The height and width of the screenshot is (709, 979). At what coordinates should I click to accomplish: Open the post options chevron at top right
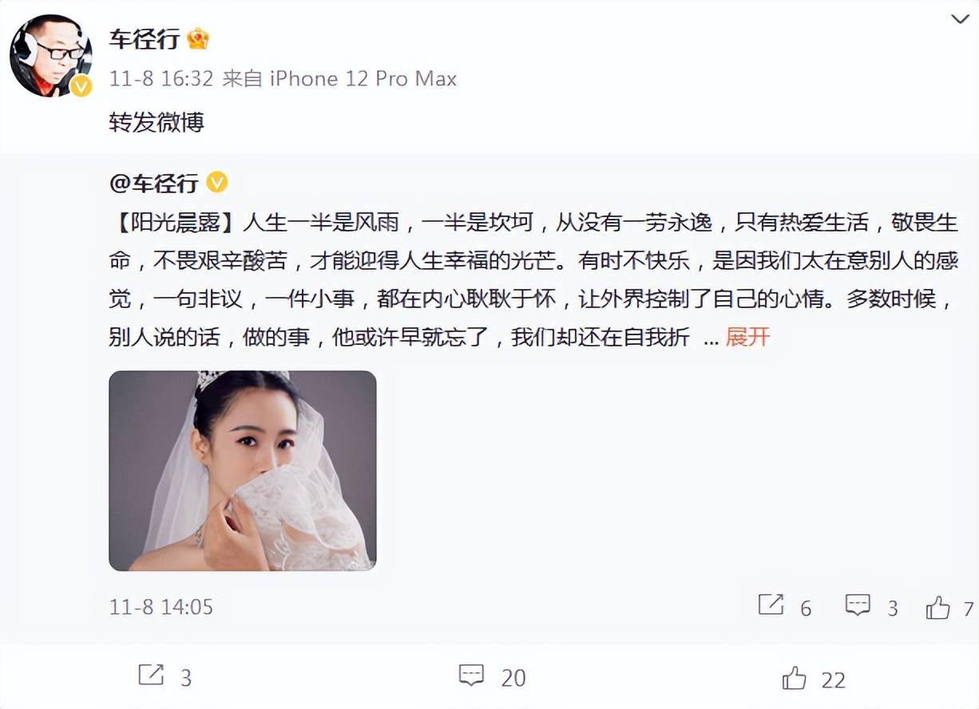tap(961, 18)
